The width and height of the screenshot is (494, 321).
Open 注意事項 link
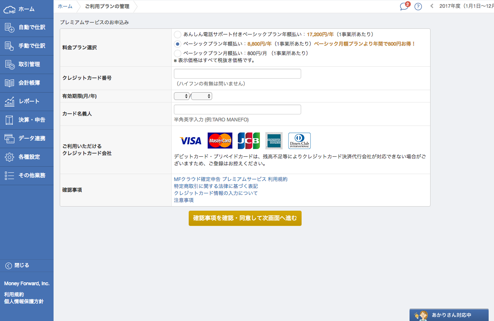pyautogui.click(x=184, y=200)
